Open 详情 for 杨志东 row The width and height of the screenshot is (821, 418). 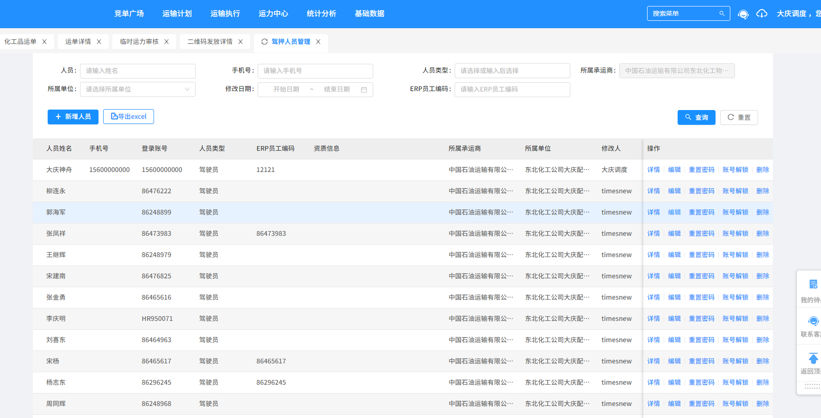click(x=654, y=382)
